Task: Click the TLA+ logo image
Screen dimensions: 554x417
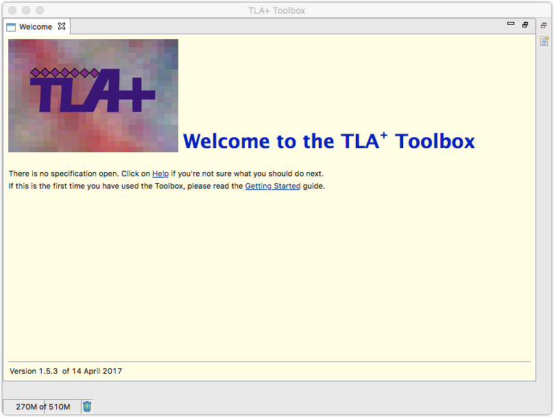Action: click(93, 95)
